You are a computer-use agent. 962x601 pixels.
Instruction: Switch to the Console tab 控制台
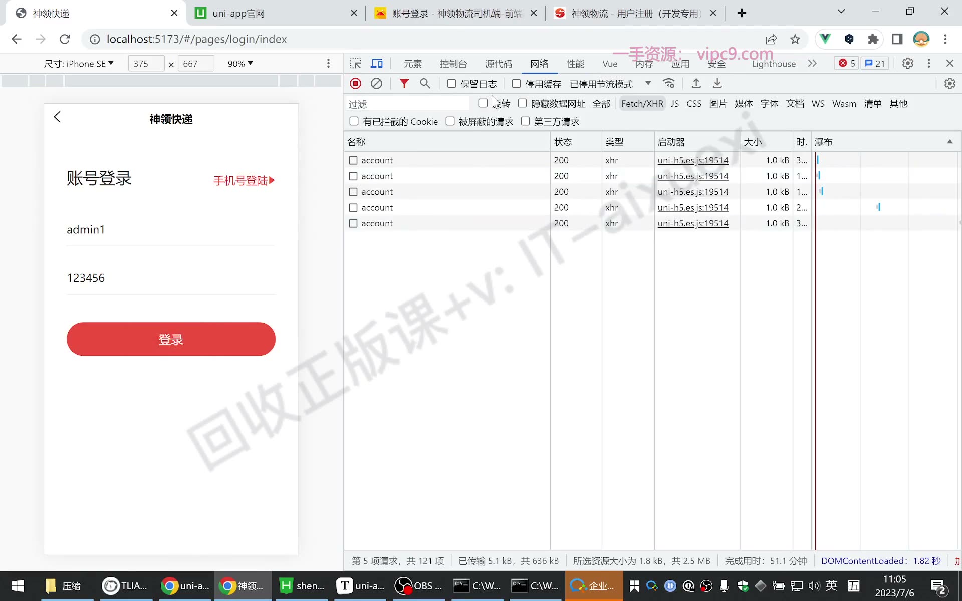tap(453, 64)
